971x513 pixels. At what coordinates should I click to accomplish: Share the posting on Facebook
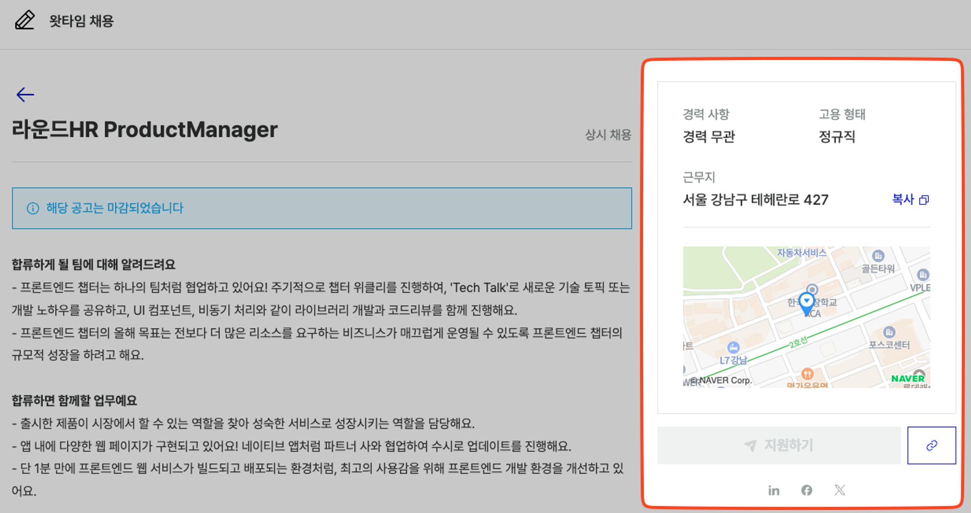pos(806,490)
